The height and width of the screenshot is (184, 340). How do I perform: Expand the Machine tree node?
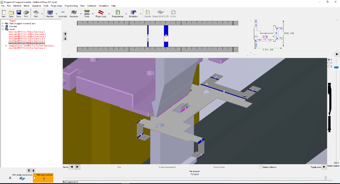point(3,26)
